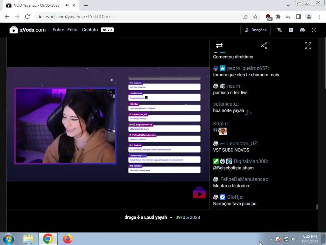Click message 'VSF SUBD NOVOS'

231,150
